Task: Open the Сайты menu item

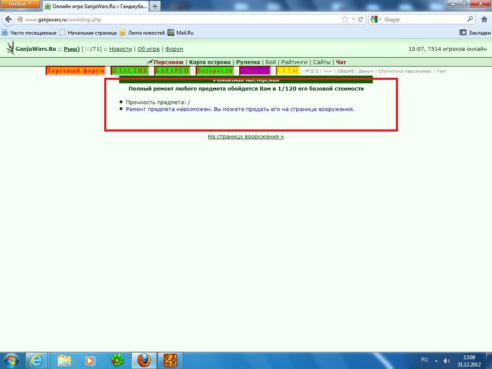Action: pos(322,62)
